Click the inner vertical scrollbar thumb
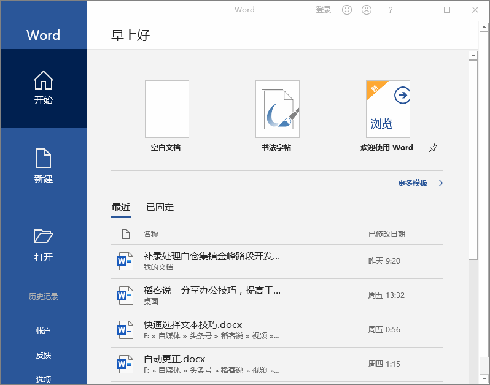The width and height of the screenshot is (490, 385). tap(473, 160)
